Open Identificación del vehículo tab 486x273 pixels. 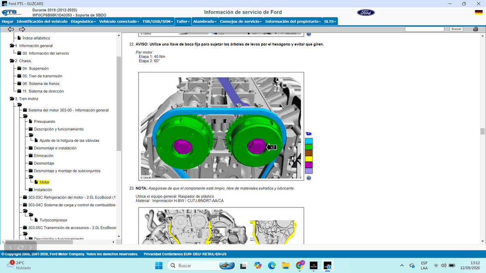click(42, 21)
